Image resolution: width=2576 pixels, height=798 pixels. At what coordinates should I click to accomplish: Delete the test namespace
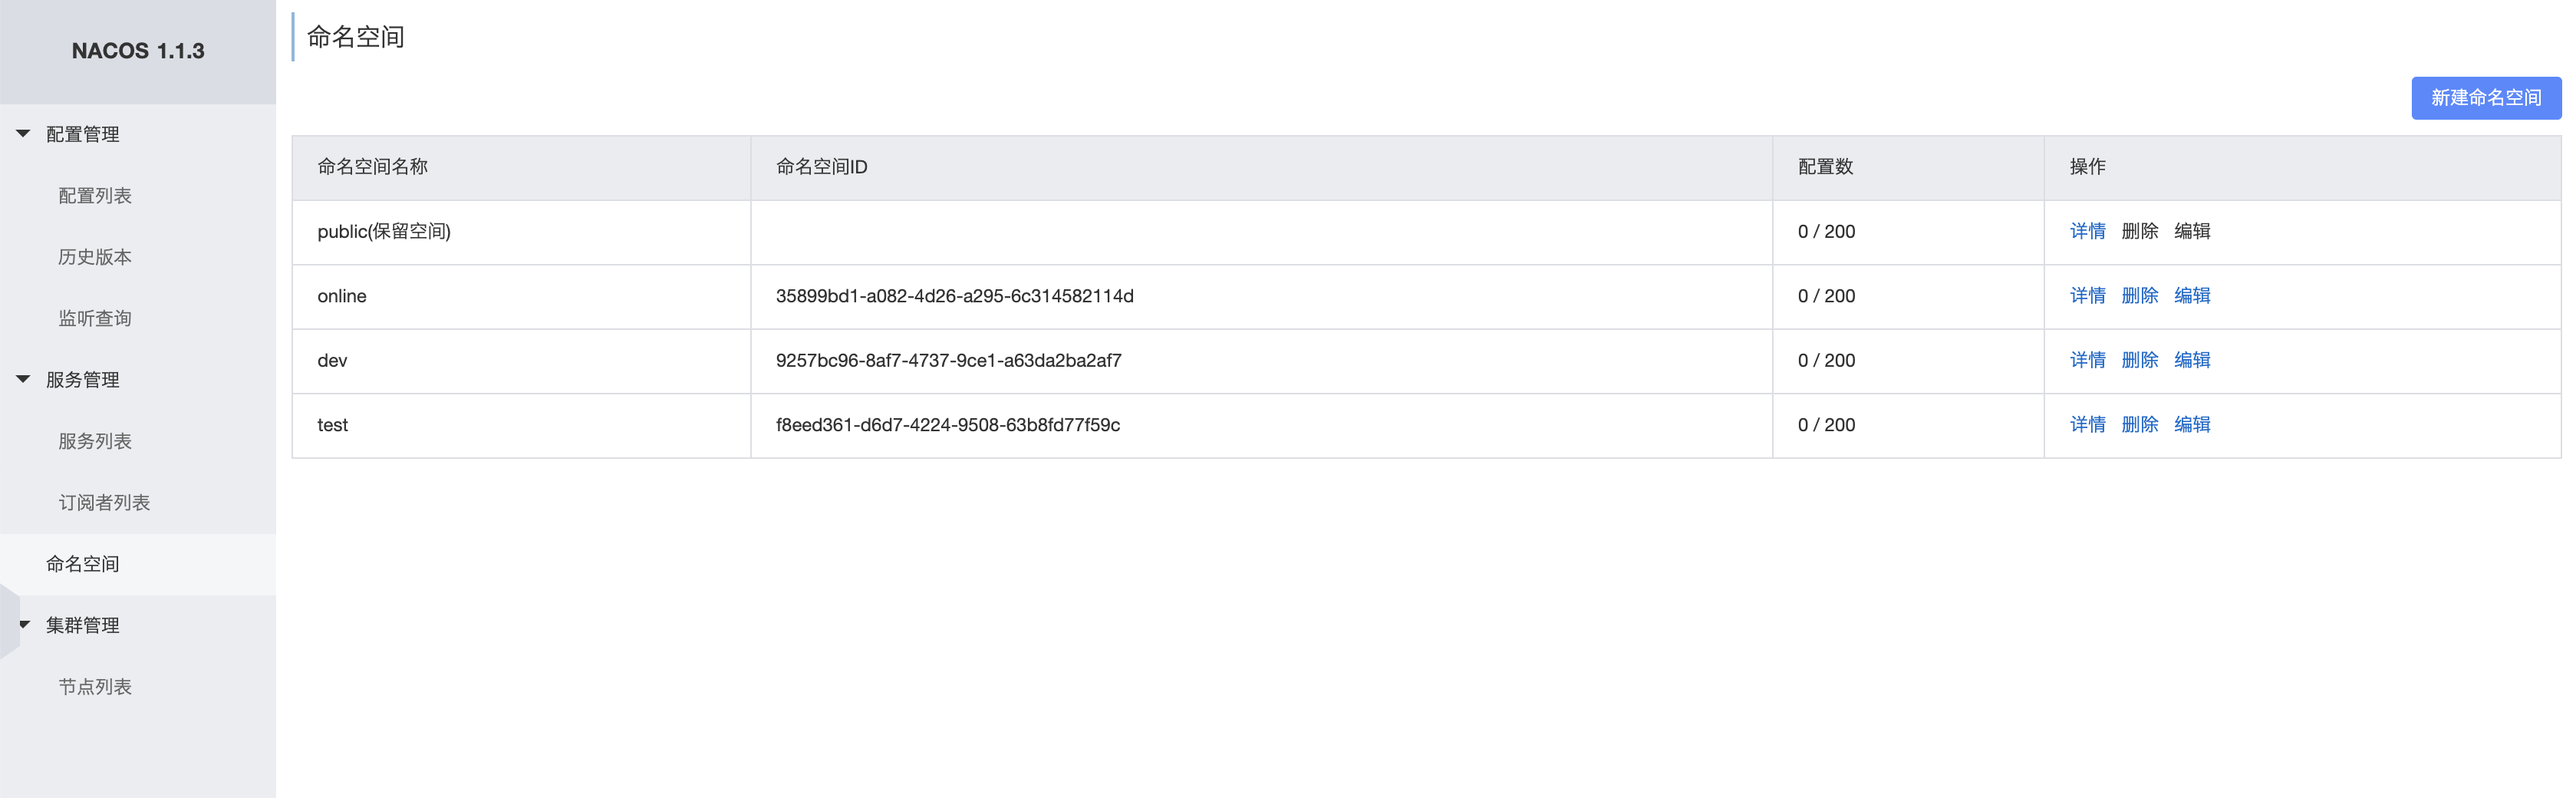[x=2139, y=425]
